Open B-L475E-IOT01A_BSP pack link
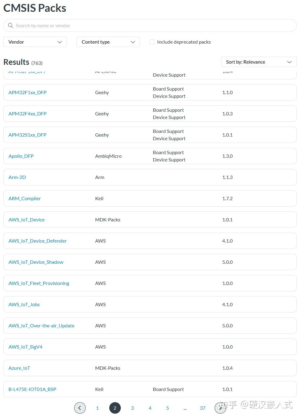300x417 pixels. point(32,389)
